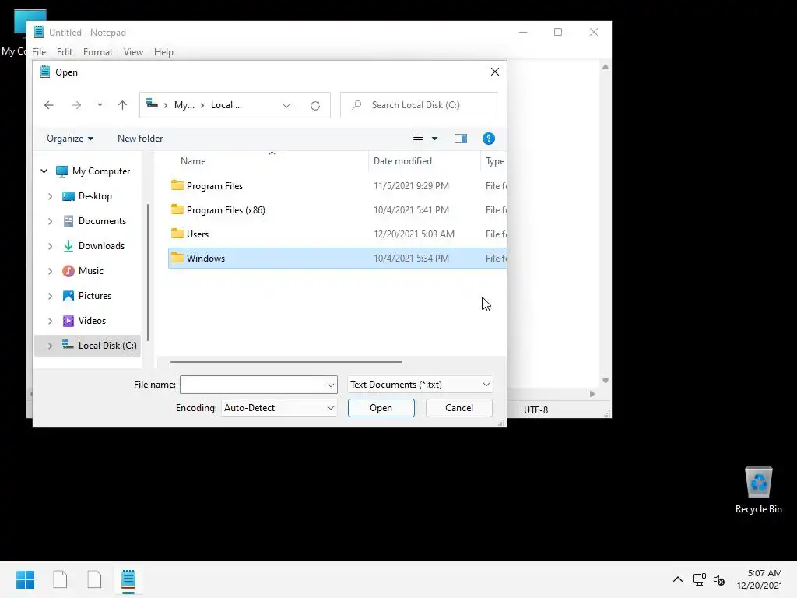Click the Notepad taskbar icon

128,579
